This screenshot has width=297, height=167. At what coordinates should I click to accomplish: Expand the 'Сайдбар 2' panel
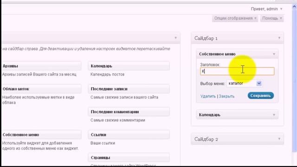279,139
